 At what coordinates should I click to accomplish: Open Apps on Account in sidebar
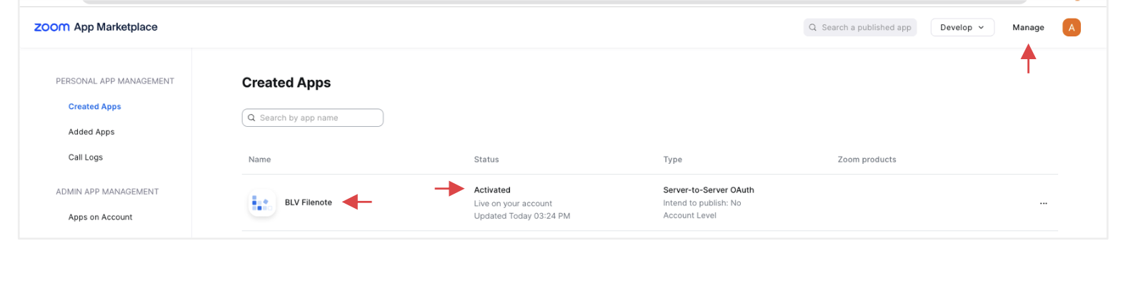click(100, 217)
